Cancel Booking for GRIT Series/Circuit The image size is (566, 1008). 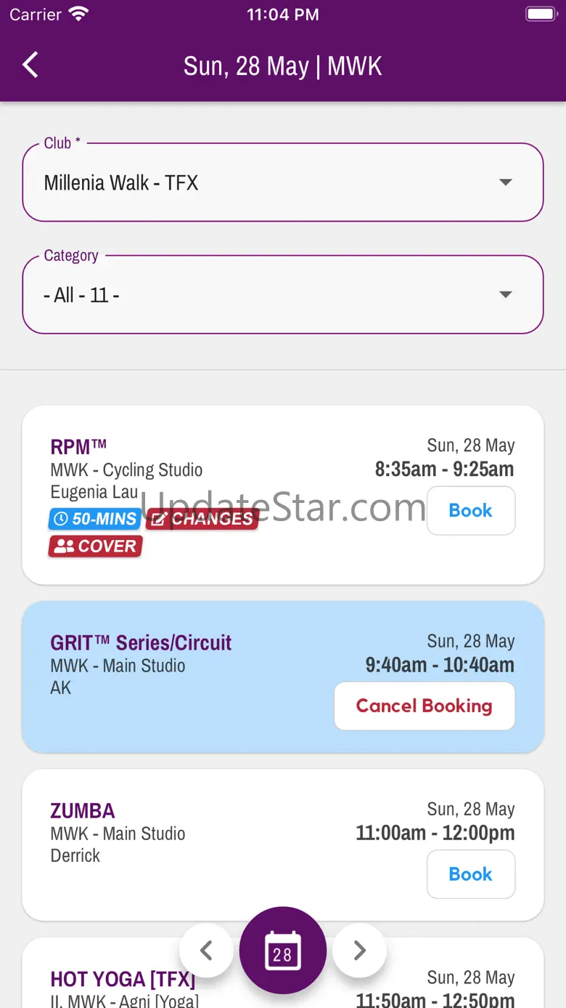tap(424, 706)
